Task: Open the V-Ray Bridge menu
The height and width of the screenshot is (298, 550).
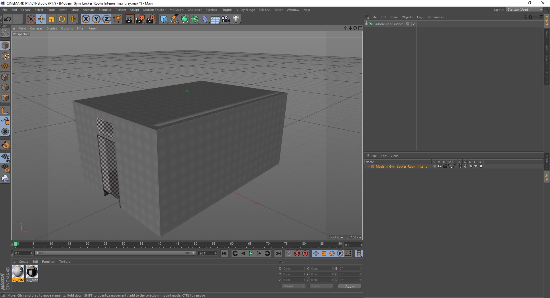Action: pos(245,10)
